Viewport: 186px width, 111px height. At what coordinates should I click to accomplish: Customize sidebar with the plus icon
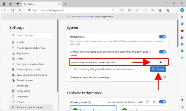pyautogui.click(x=182, y=65)
